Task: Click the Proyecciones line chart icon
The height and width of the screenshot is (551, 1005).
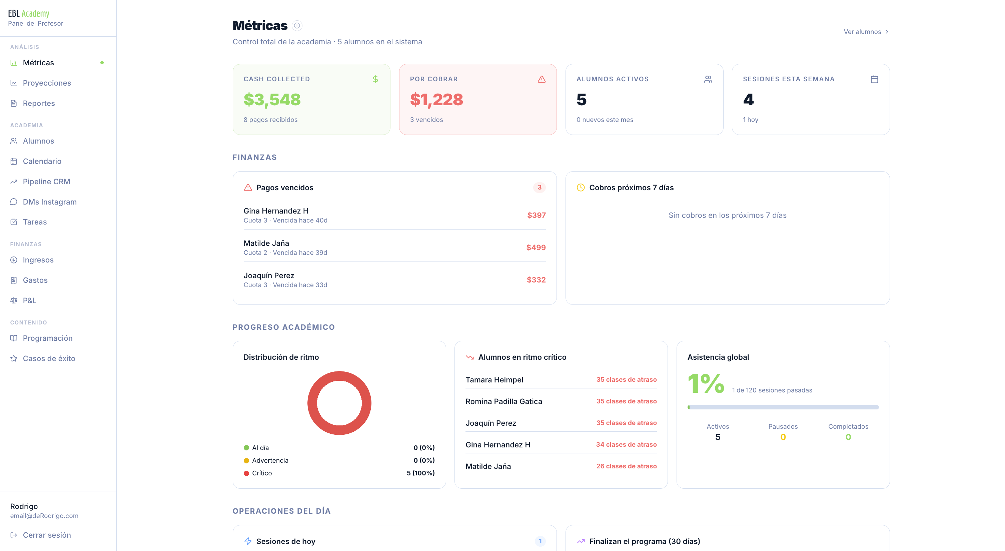Action: 14,83
